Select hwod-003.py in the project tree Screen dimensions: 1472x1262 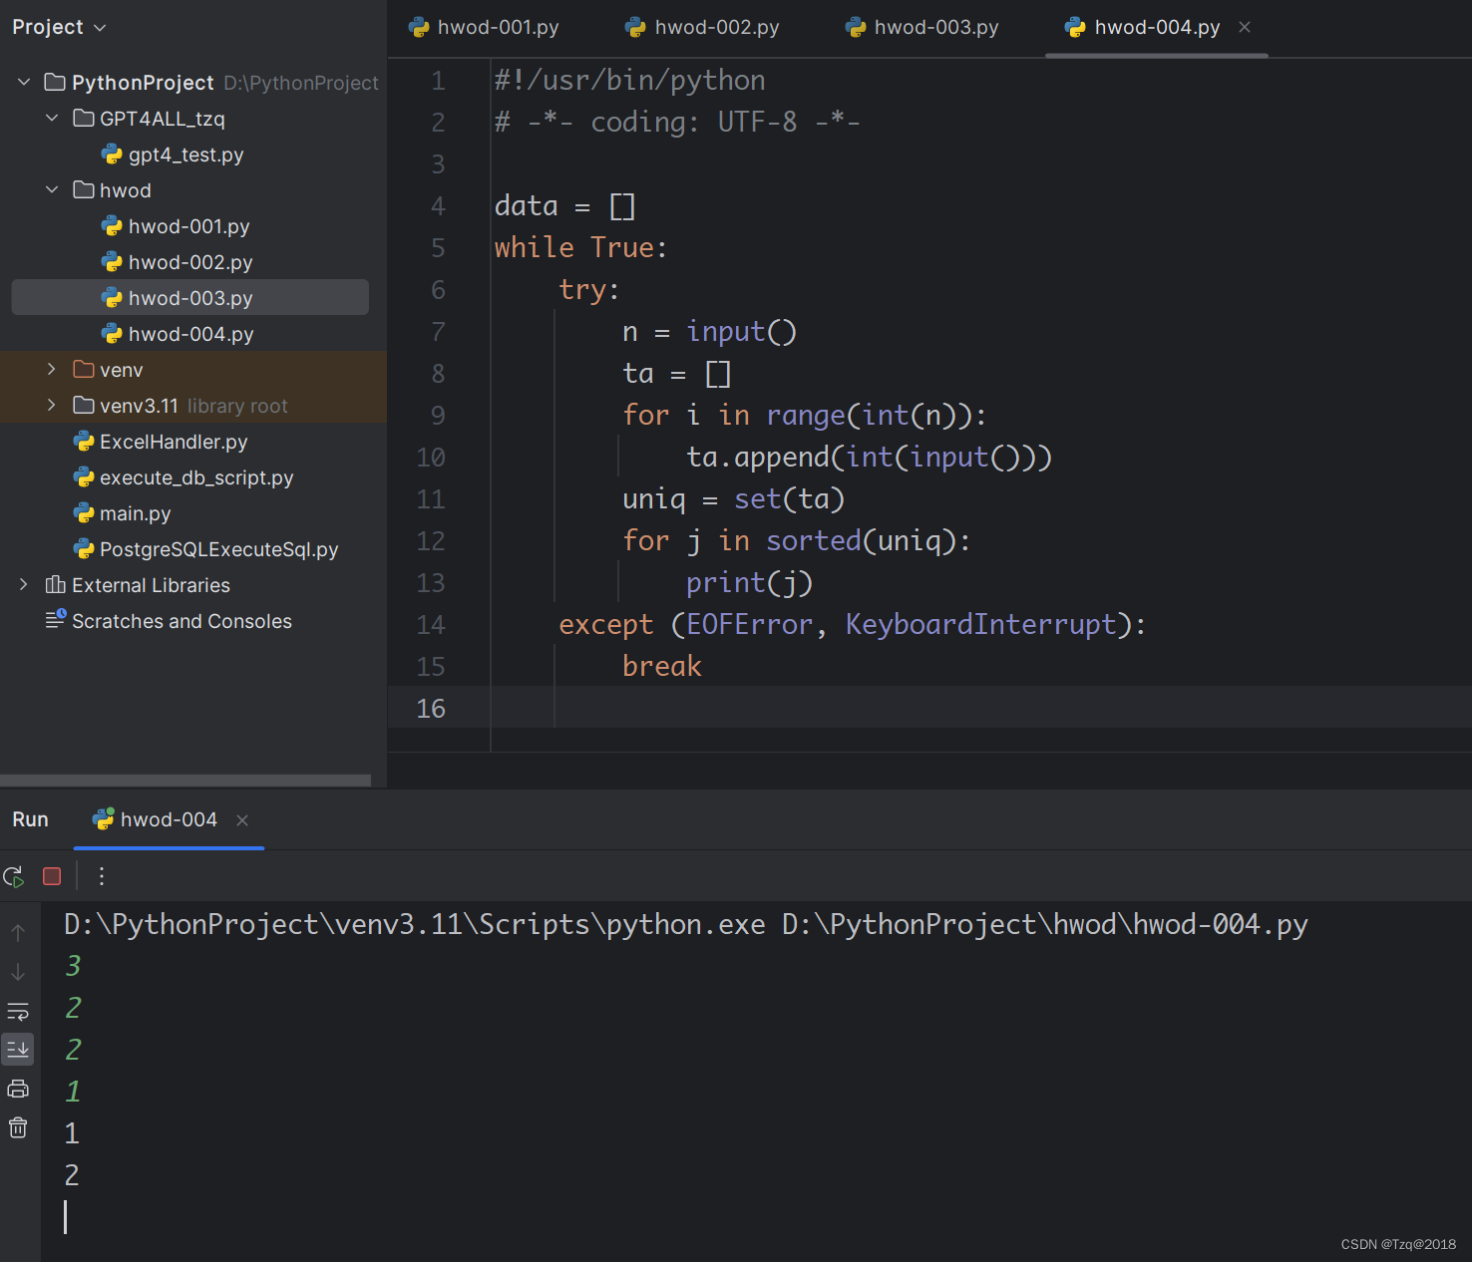tap(189, 298)
